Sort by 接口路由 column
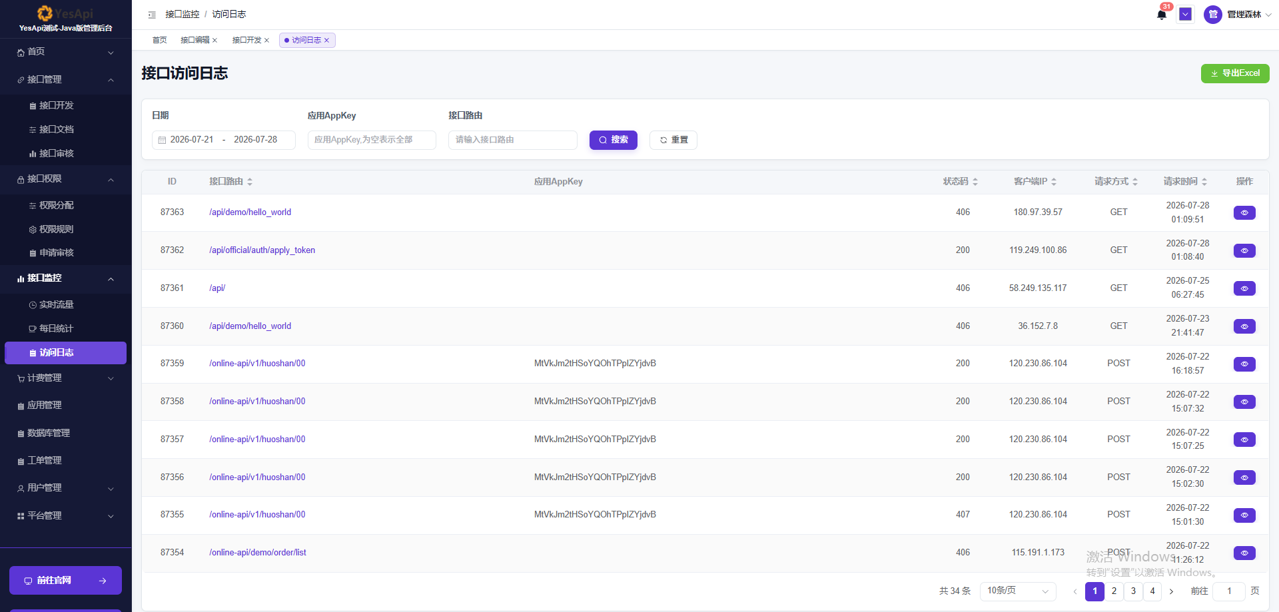This screenshot has height=612, width=1279. tap(250, 182)
